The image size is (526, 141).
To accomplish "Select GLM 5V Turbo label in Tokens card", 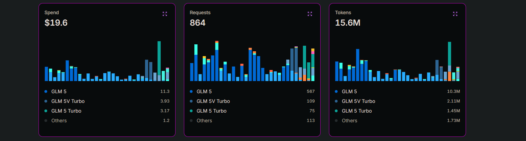I will (x=359, y=101).
